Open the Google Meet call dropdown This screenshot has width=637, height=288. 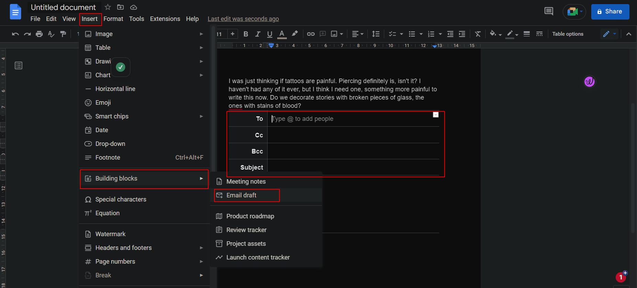point(581,12)
